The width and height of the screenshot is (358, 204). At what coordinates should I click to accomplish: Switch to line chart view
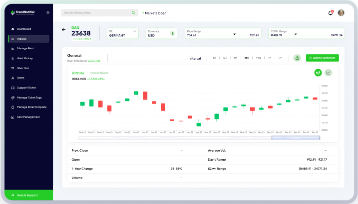click(328, 73)
